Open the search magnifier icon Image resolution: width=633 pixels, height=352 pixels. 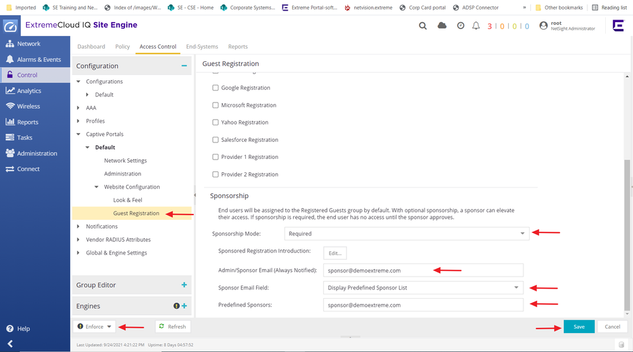(x=423, y=26)
